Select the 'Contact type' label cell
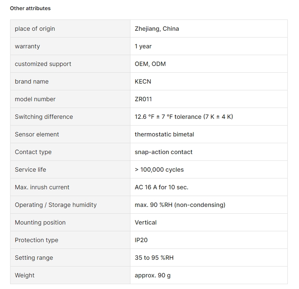 pos(70,152)
